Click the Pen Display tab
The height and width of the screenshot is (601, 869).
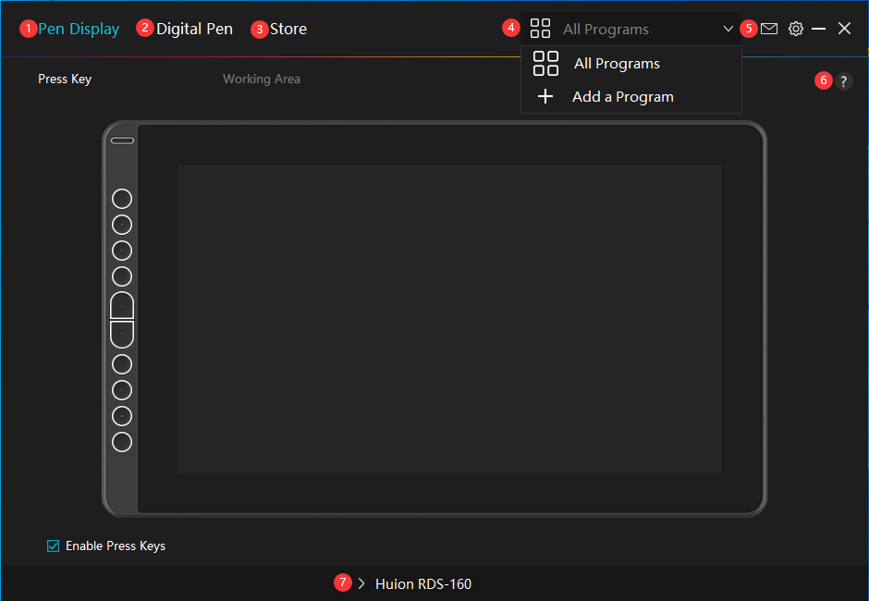tap(79, 29)
